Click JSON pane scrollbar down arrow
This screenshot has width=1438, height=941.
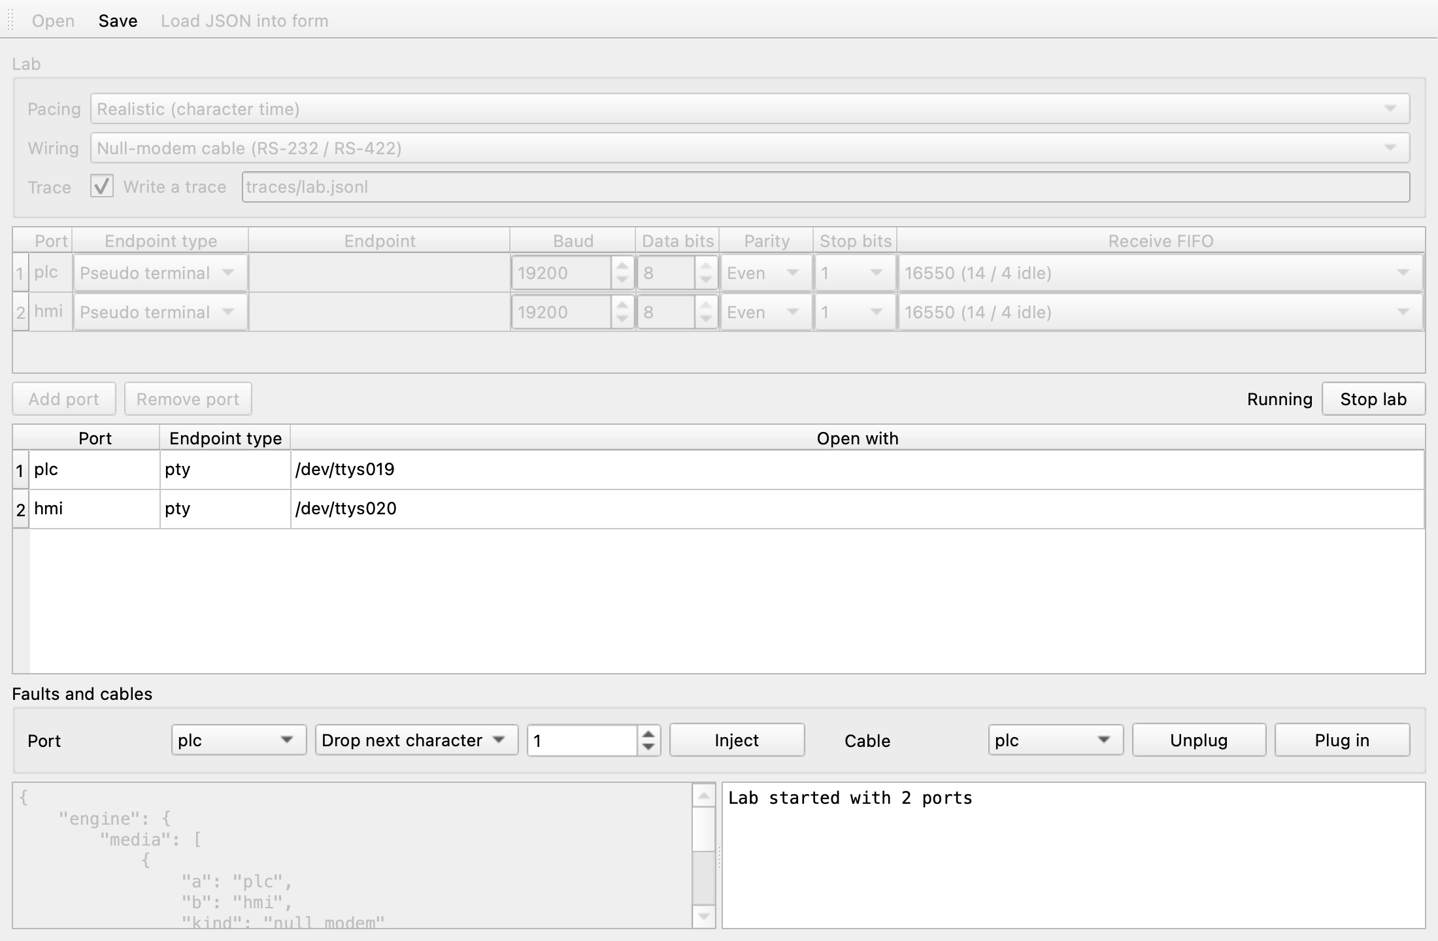pyautogui.click(x=704, y=916)
